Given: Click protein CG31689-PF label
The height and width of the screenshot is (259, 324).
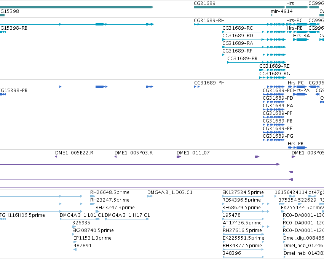Looking at the screenshot, I should click(x=277, y=113).
